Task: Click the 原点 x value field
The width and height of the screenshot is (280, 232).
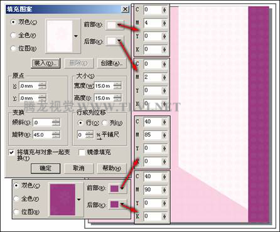Action: (29, 86)
